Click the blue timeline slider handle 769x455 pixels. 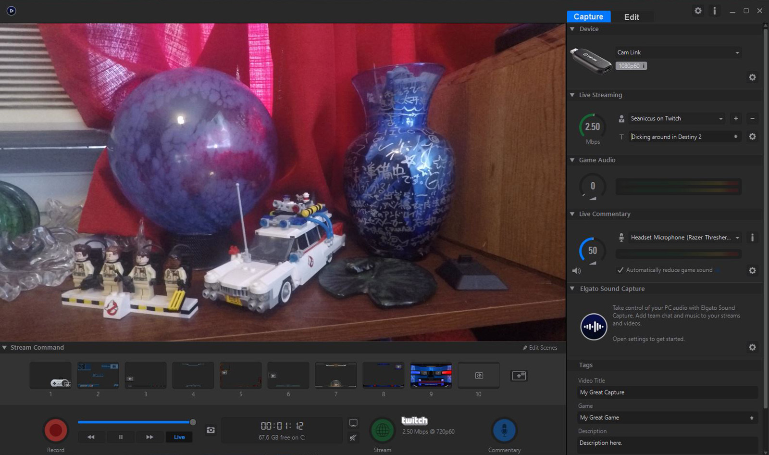[x=193, y=422]
